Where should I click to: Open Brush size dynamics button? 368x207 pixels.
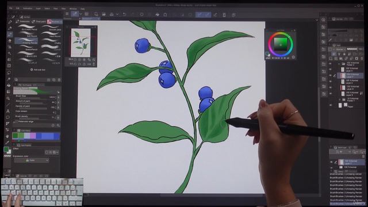58,97
